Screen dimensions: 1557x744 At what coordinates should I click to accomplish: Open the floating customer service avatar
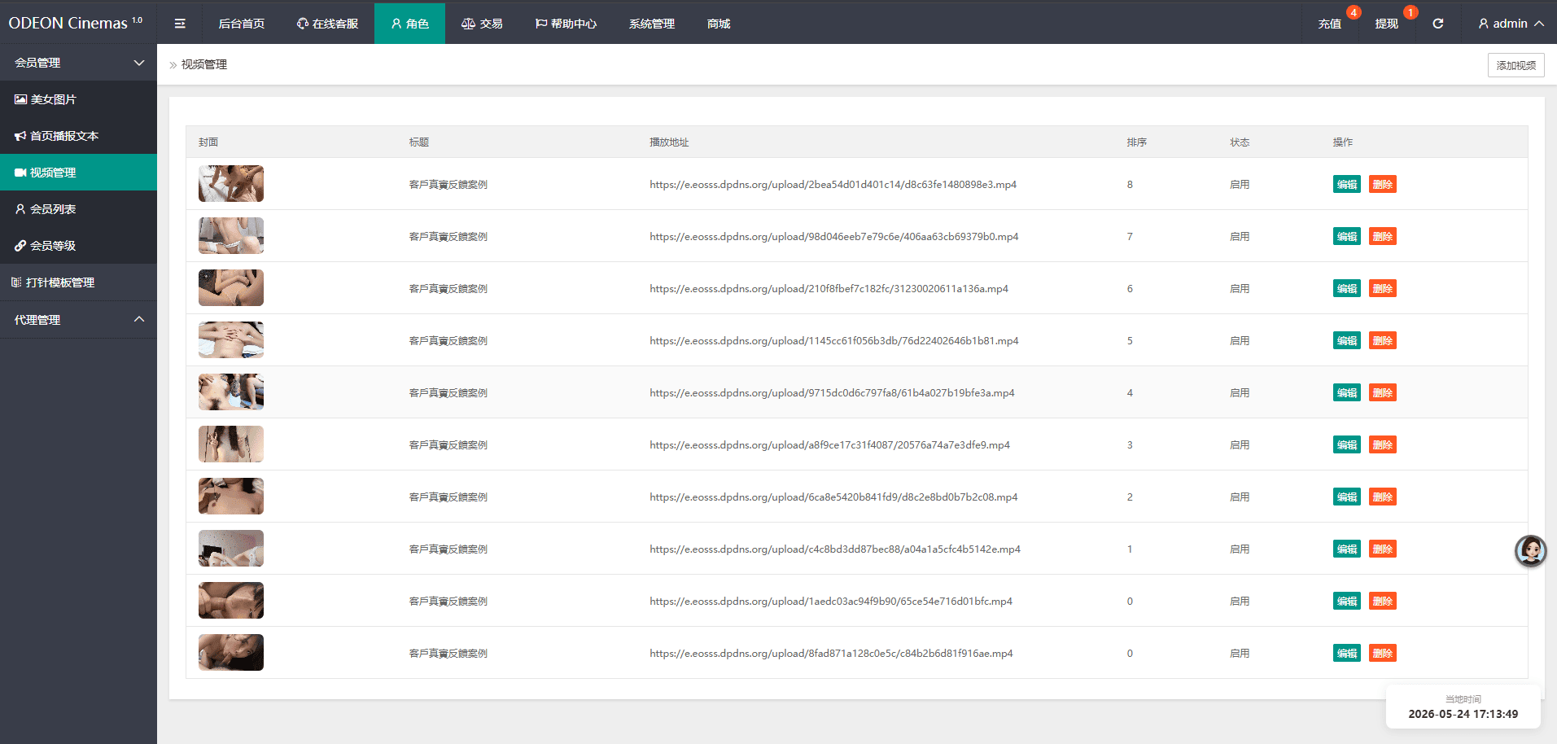pyautogui.click(x=1530, y=551)
